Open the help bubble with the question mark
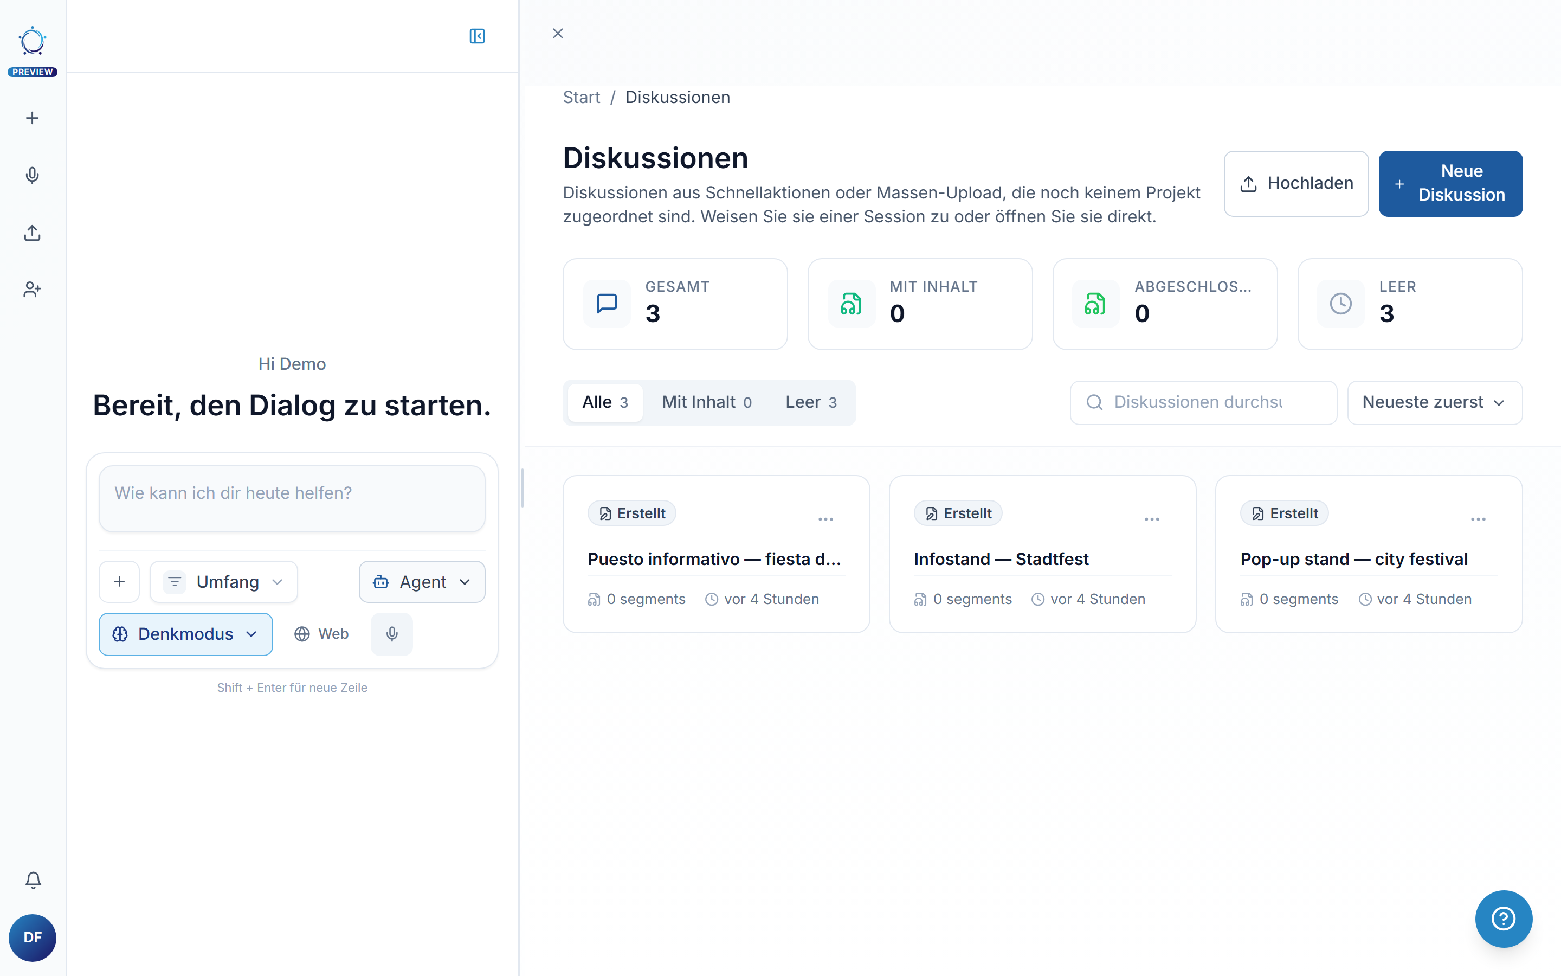The height and width of the screenshot is (976, 1561). tap(1504, 919)
